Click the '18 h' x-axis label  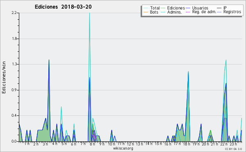click(x=187, y=144)
